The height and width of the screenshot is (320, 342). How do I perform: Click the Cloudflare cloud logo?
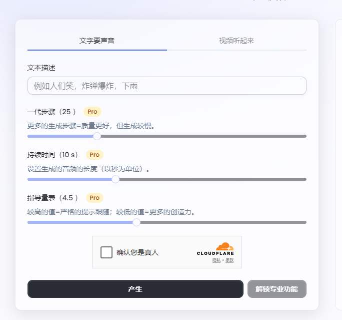tap(224, 246)
